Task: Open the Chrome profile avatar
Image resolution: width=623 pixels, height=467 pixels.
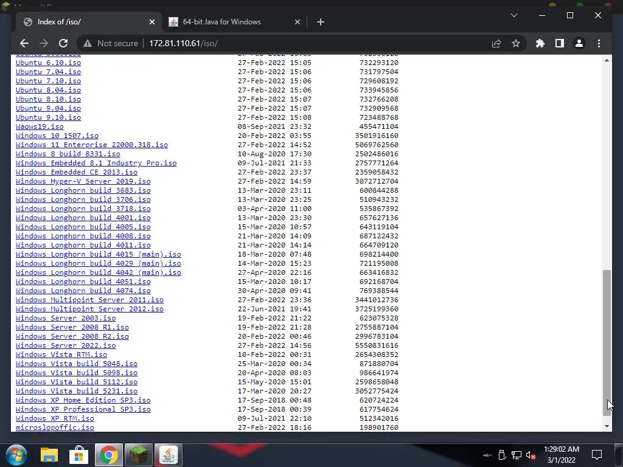Action: pos(579,43)
